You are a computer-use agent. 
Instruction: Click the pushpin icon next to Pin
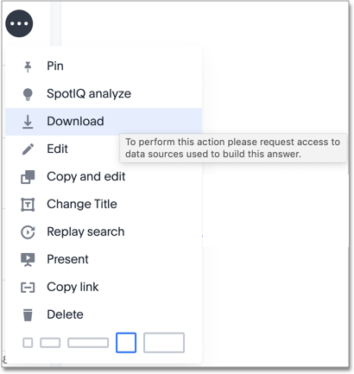[x=28, y=67]
